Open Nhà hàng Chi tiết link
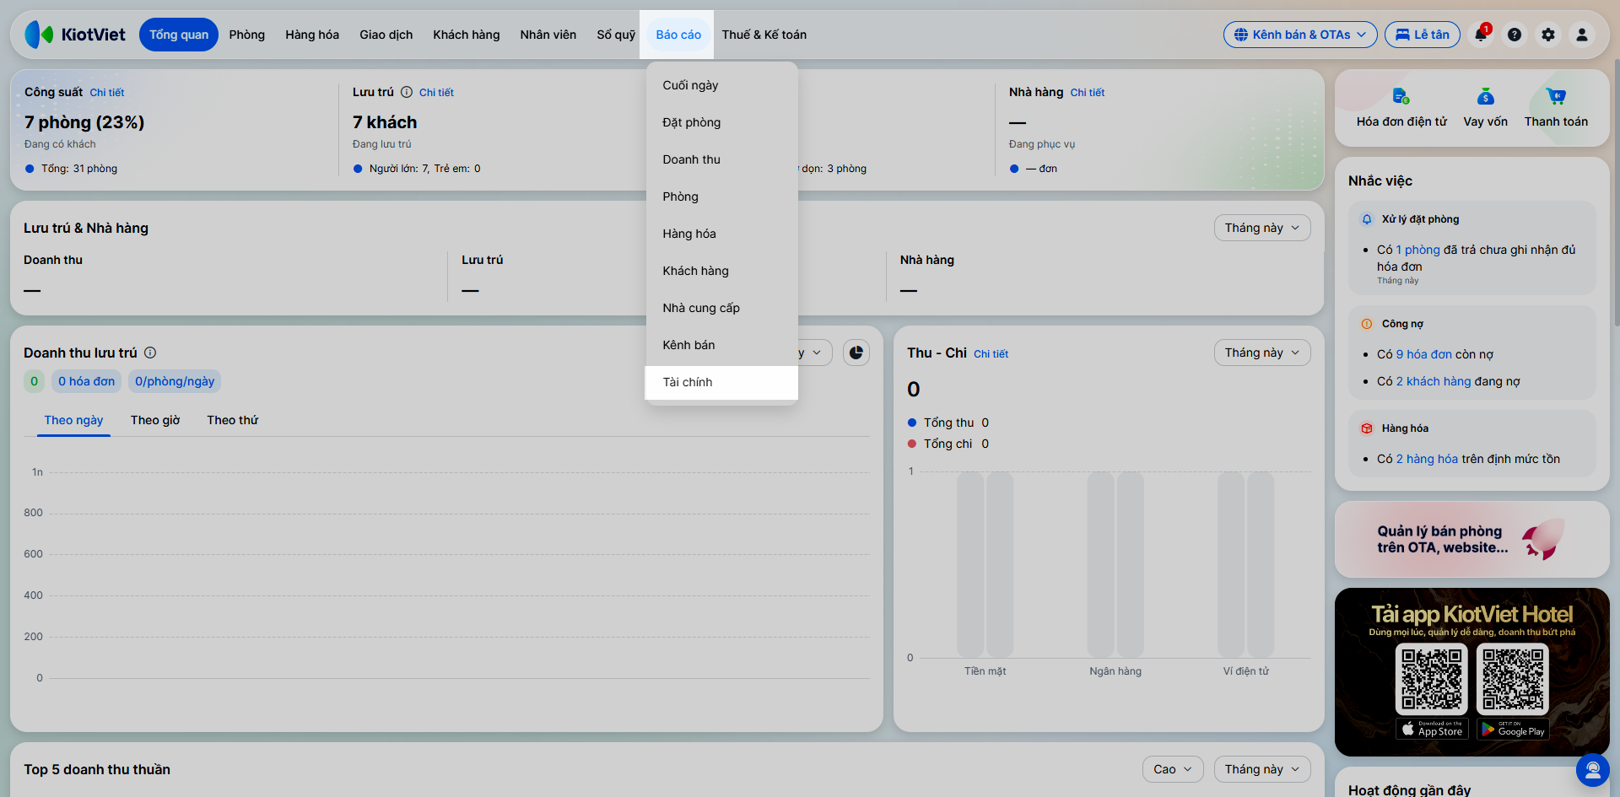 point(1088,93)
